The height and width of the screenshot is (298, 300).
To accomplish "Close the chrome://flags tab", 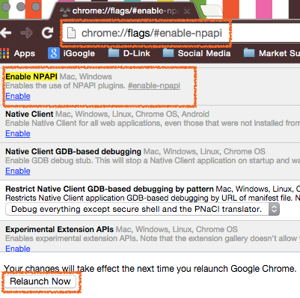I will pyautogui.click(x=187, y=11).
